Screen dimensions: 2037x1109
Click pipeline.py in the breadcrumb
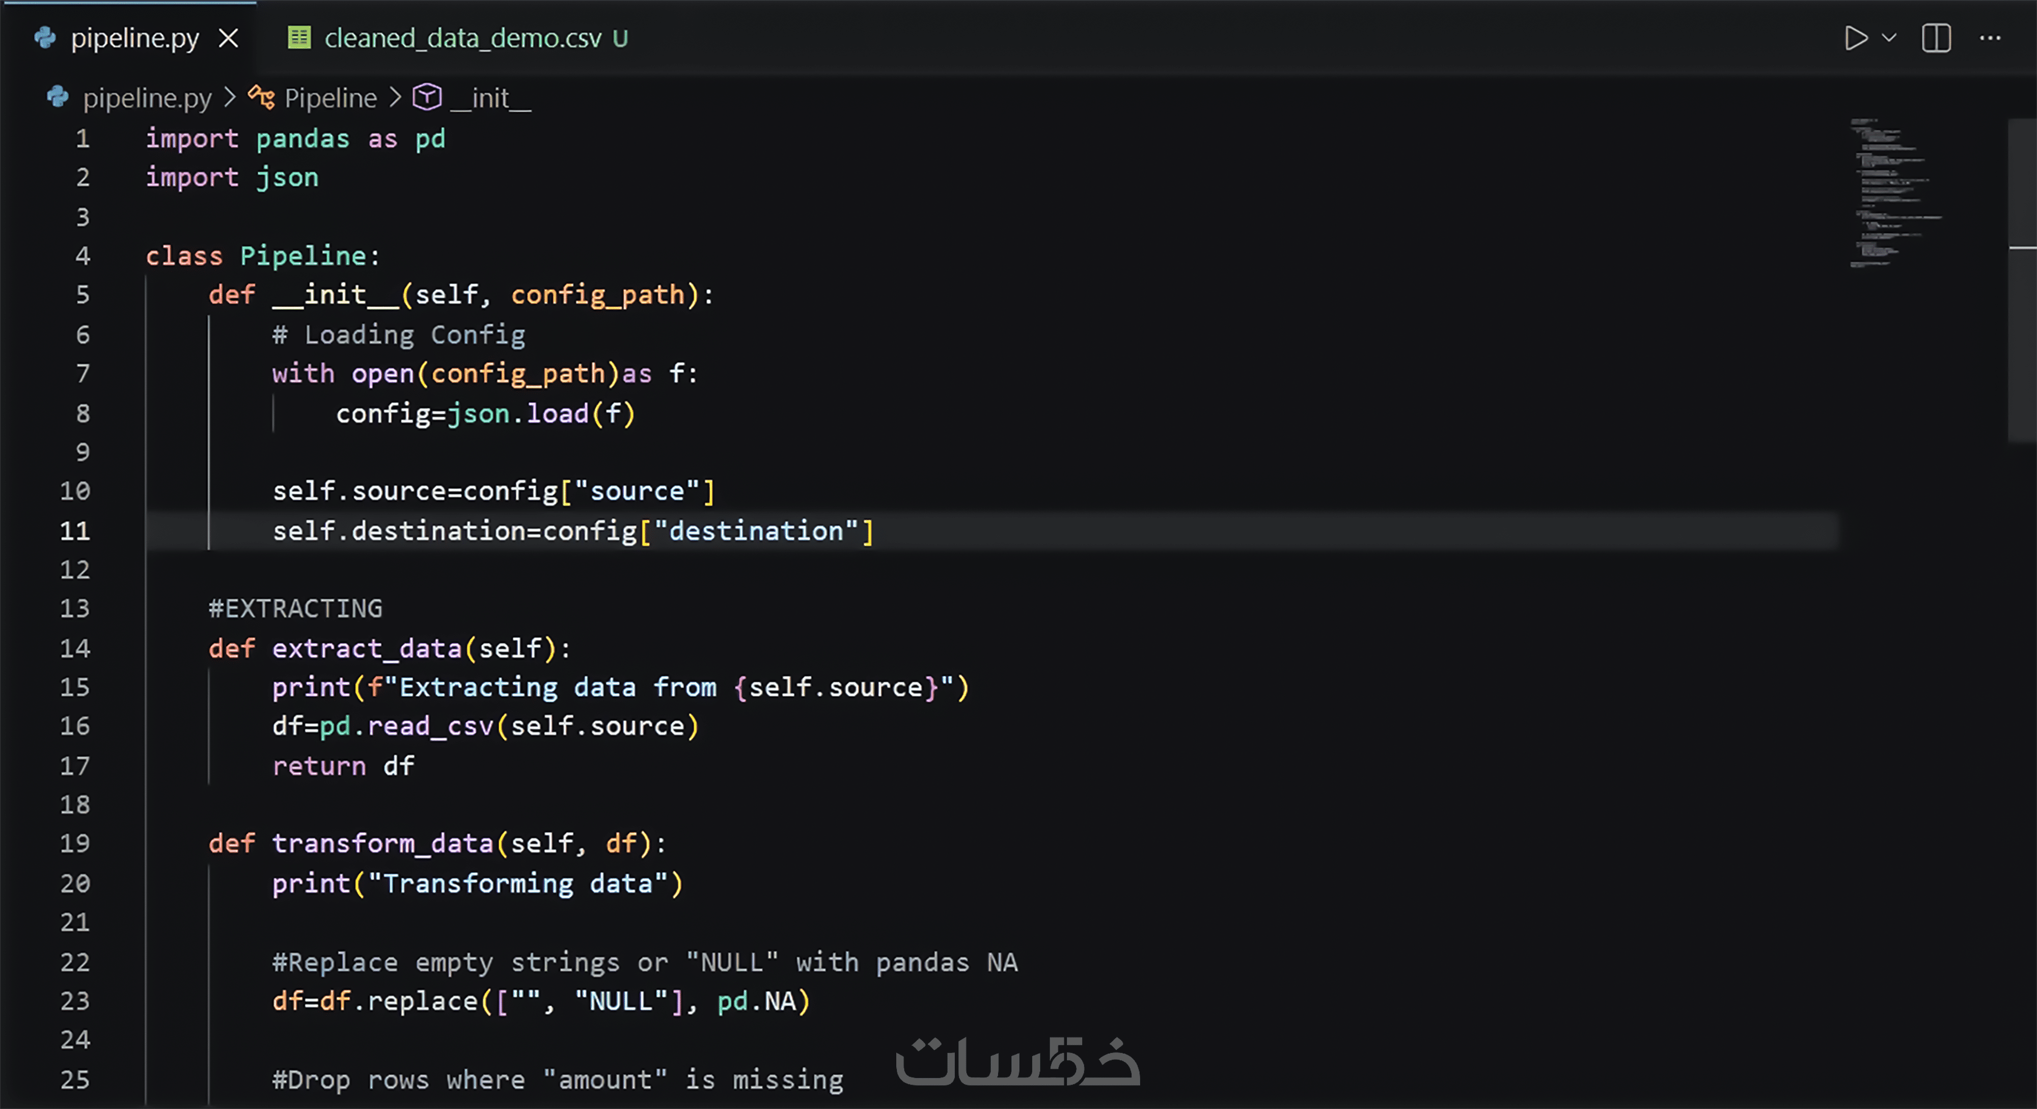[147, 98]
